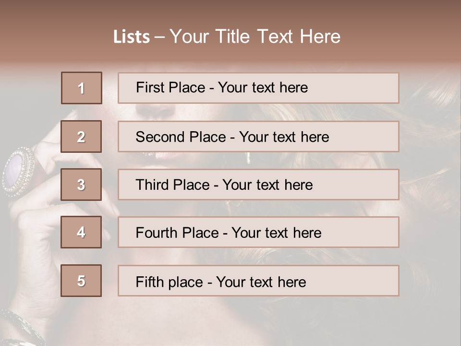461x346 pixels.
Task: Click the 'Fifth place' text box
Action: pos(258,281)
